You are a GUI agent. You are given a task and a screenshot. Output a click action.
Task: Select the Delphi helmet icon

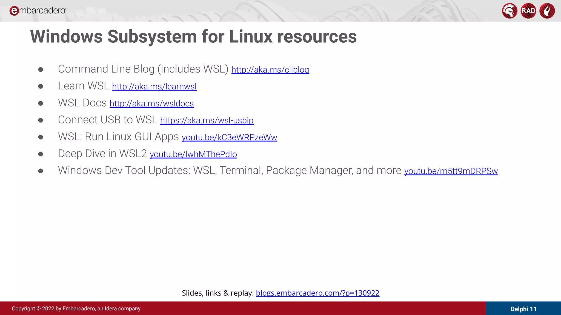coord(509,11)
